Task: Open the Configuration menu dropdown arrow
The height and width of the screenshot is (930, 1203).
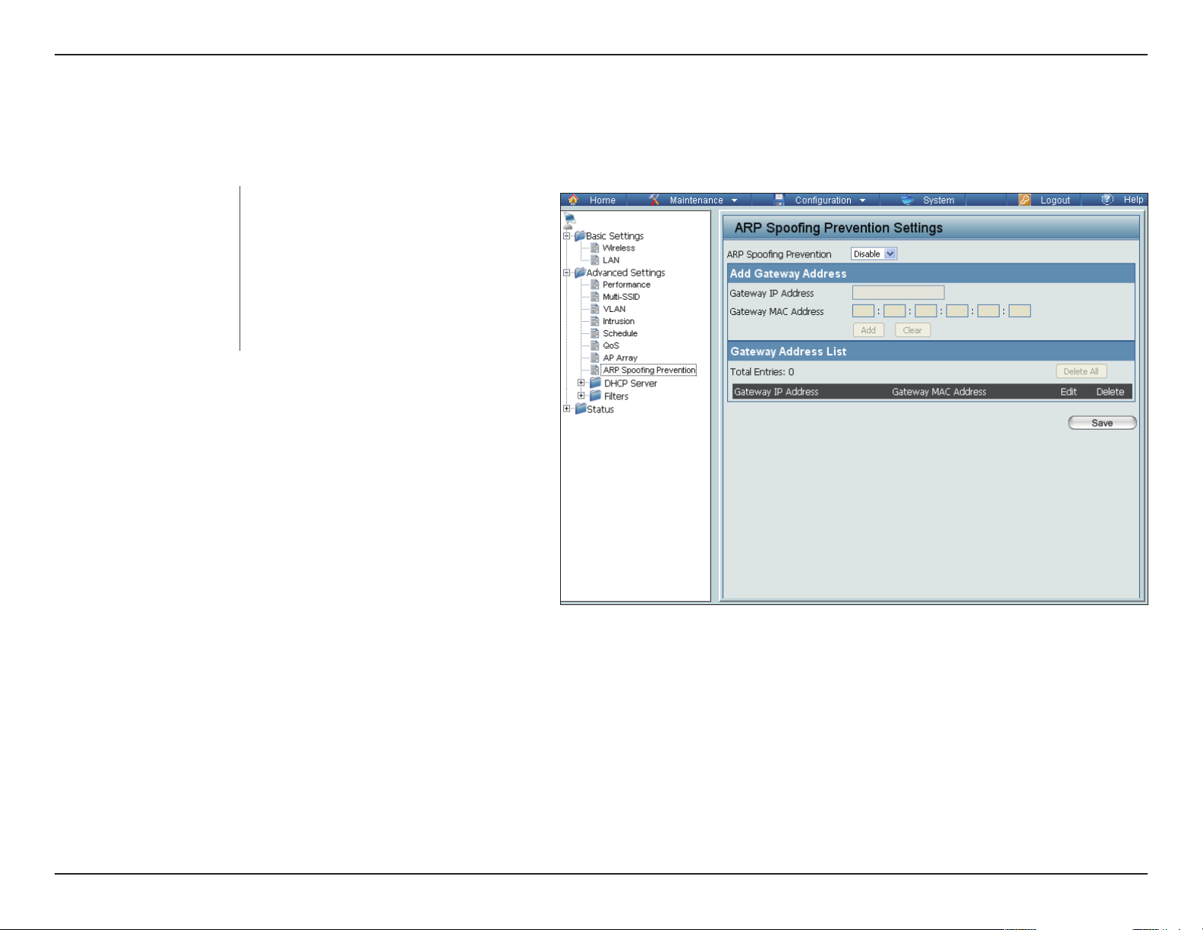Action: pyautogui.click(x=862, y=200)
